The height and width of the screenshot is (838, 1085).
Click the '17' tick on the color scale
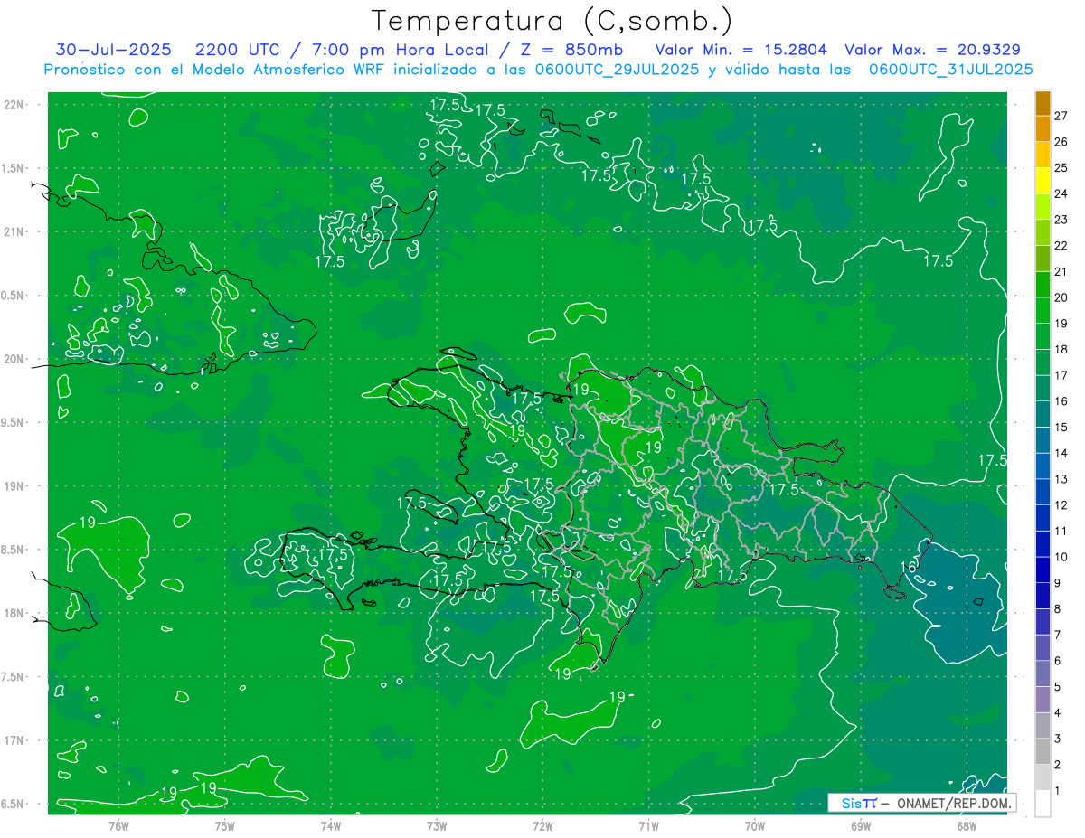[x=1061, y=375]
